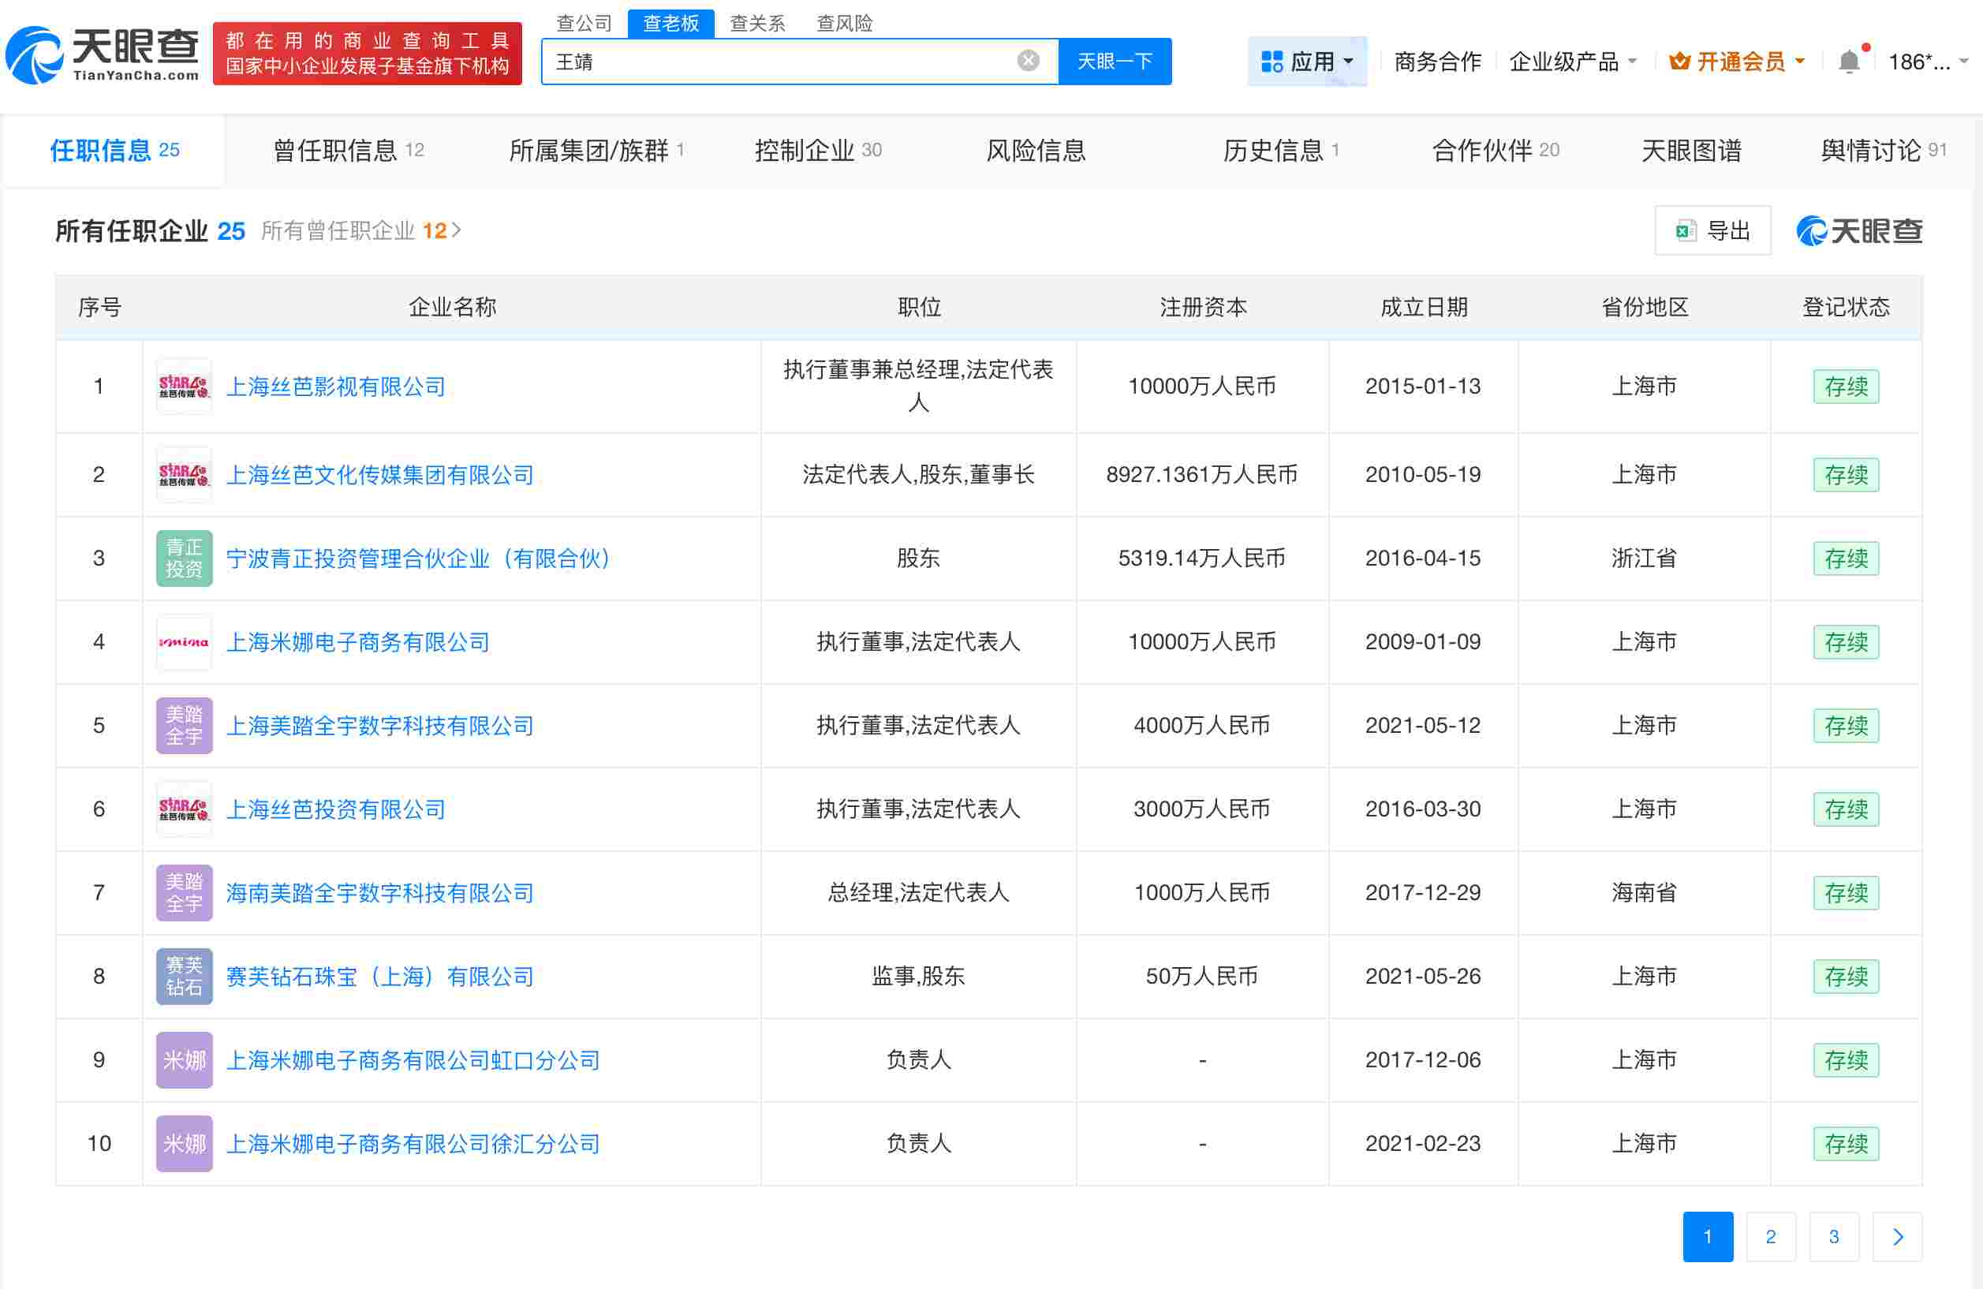The image size is (1983, 1289).
Task: Open 上海丝芭文化传媒集团有限公司 company page
Action: coord(380,475)
